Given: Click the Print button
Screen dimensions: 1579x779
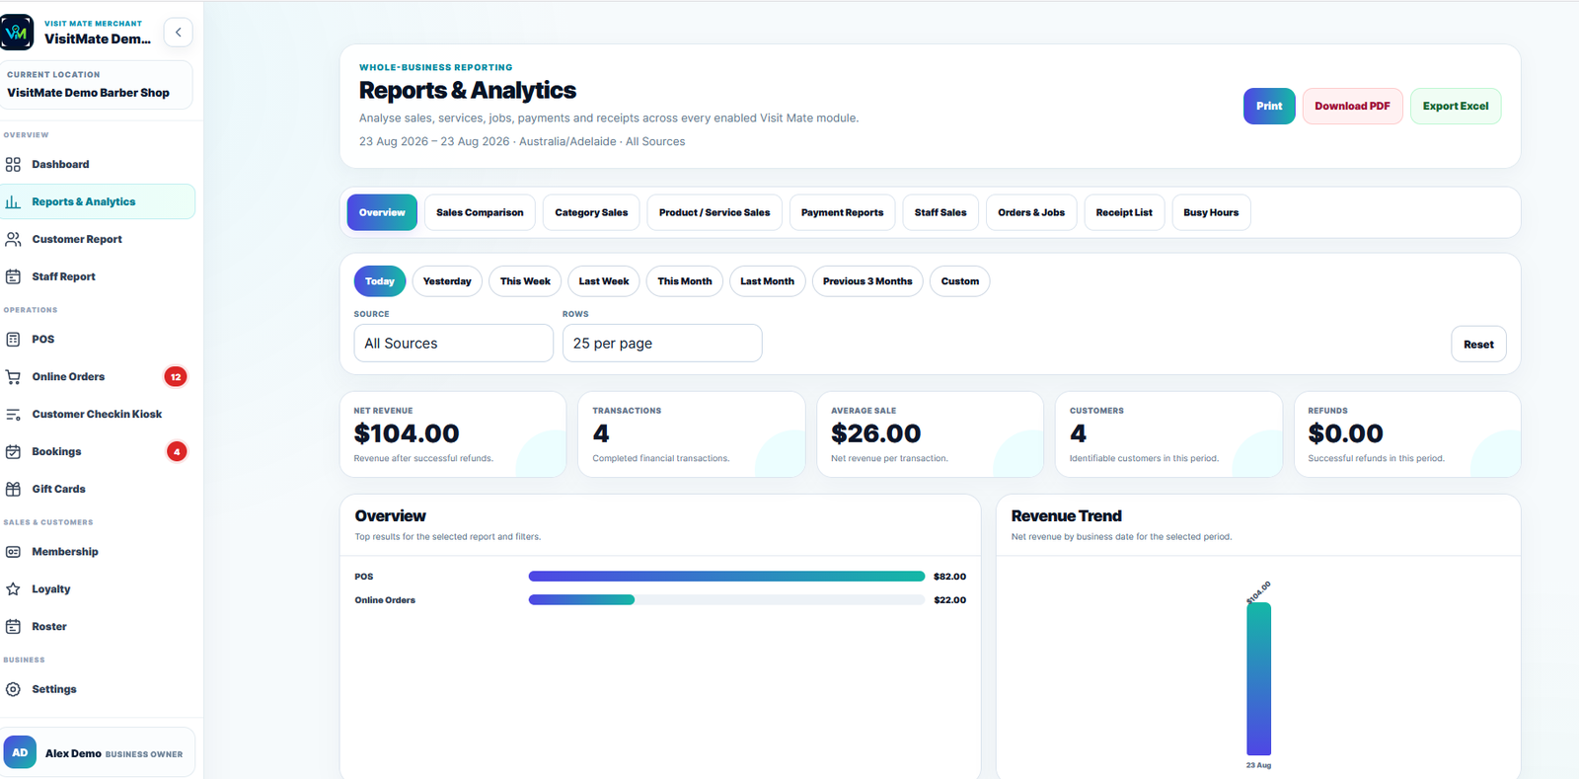Looking at the screenshot, I should click(x=1269, y=107).
